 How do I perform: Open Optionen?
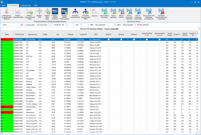(x=95, y=13)
